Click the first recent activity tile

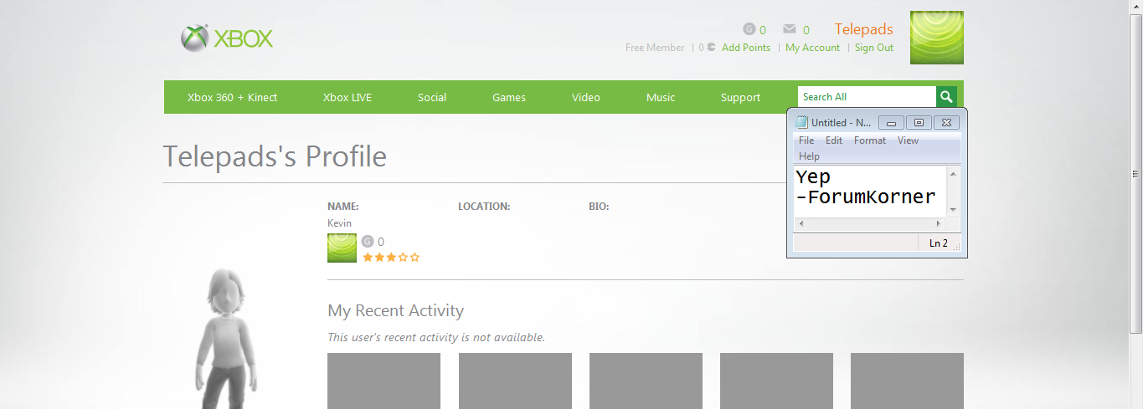coord(384,381)
